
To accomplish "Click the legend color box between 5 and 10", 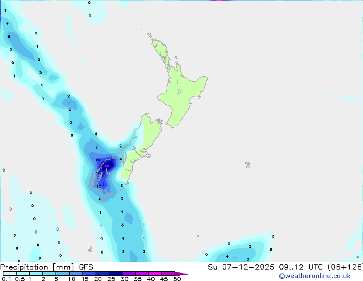I will 62,274.
